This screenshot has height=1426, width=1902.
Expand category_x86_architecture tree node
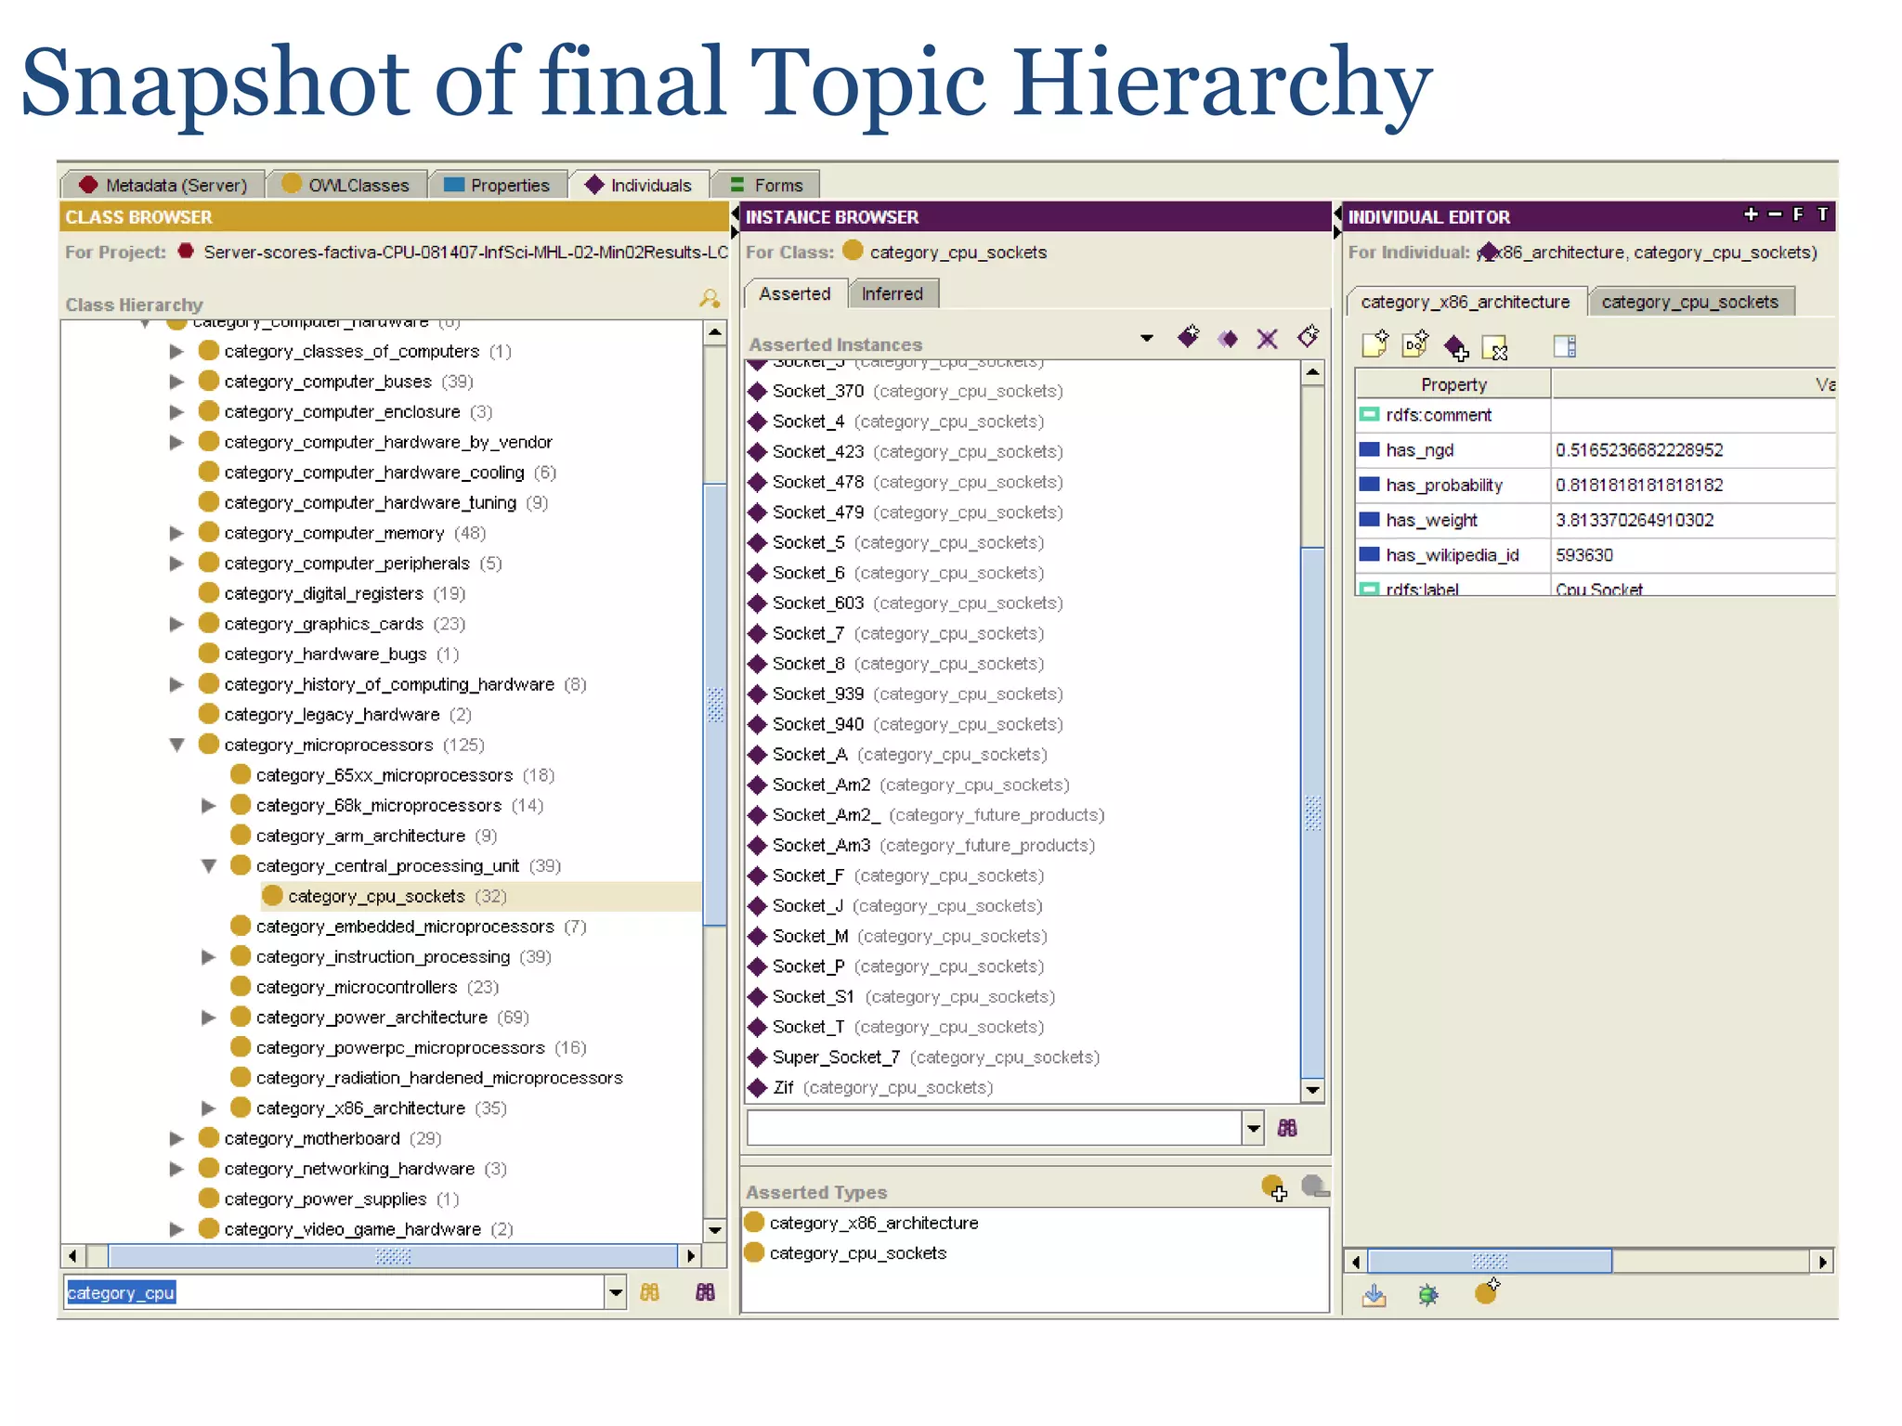click(209, 1108)
